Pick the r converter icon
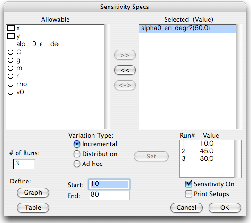This screenshot has width=251, height=223. coord(10,76)
